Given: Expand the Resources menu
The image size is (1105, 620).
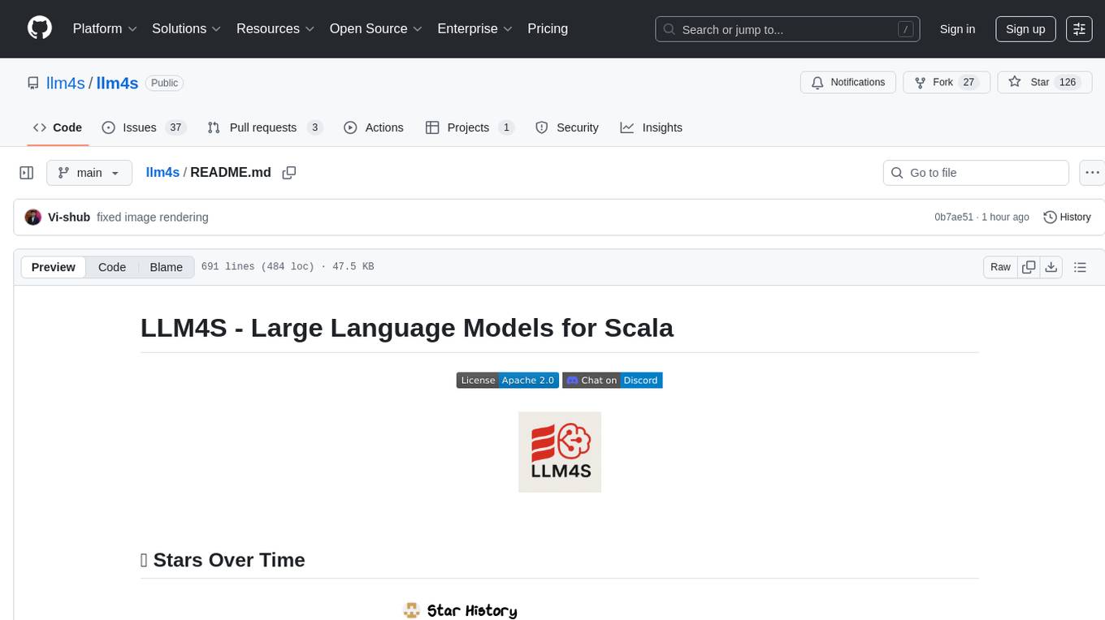Looking at the screenshot, I should [x=275, y=28].
